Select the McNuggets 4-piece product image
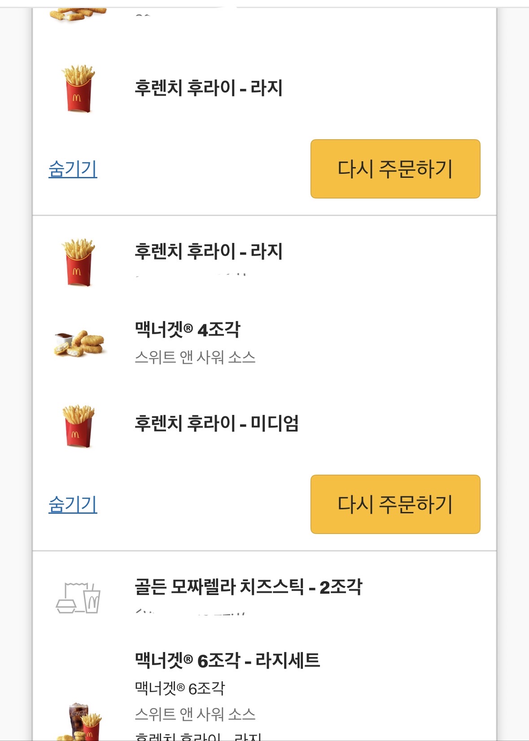The height and width of the screenshot is (741, 529). [x=79, y=344]
